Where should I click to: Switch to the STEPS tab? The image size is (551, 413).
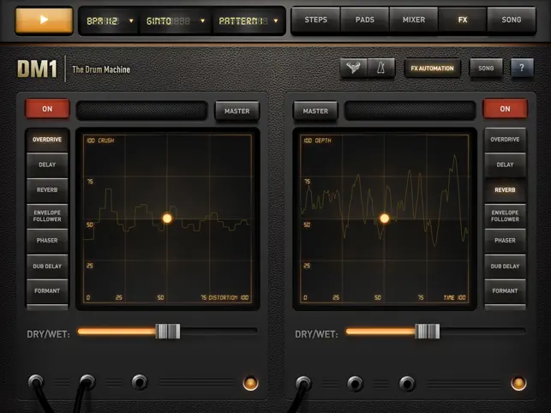[315, 20]
